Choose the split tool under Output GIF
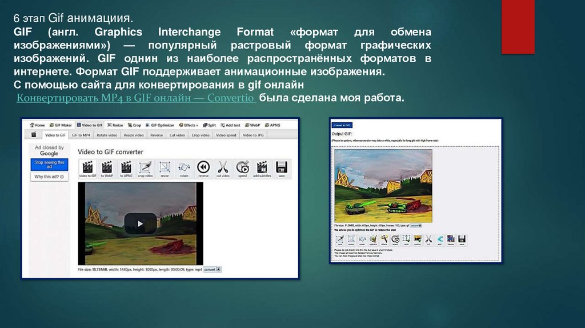The width and height of the screenshot is (585, 328). 440,240
